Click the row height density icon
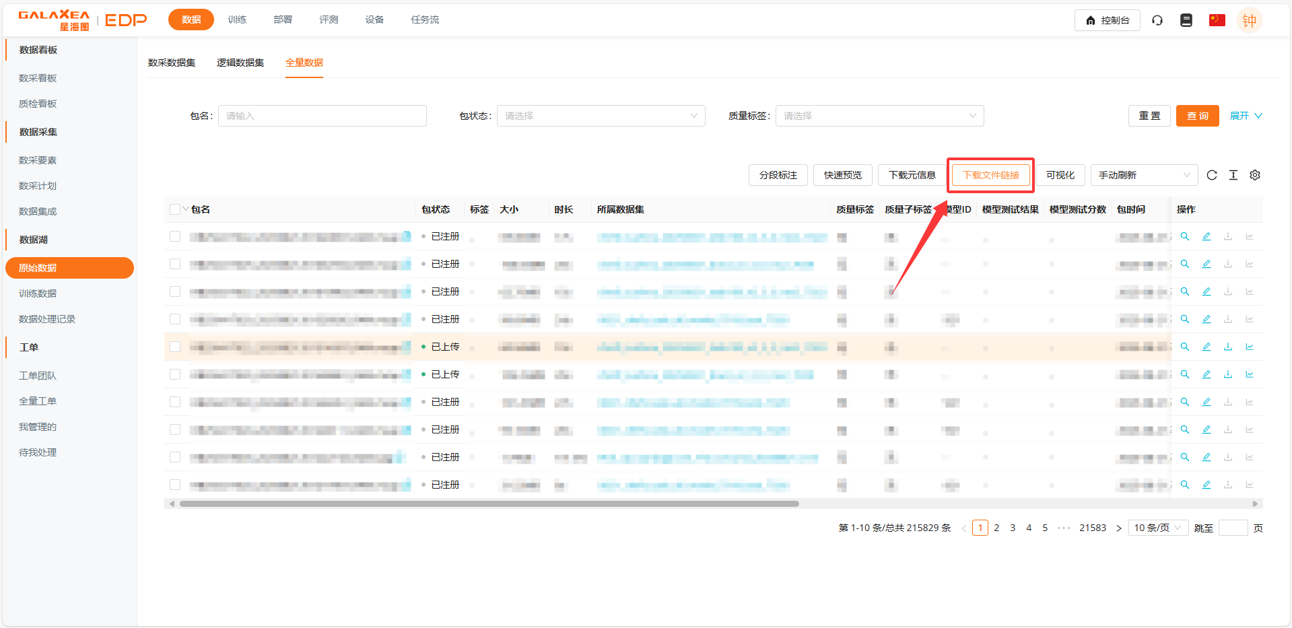Viewport: 1292px width, 628px height. tap(1233, 175)
